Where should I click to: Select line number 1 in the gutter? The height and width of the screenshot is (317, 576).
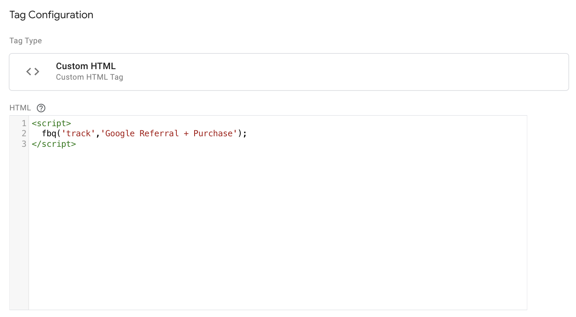[x=24, y=123]
